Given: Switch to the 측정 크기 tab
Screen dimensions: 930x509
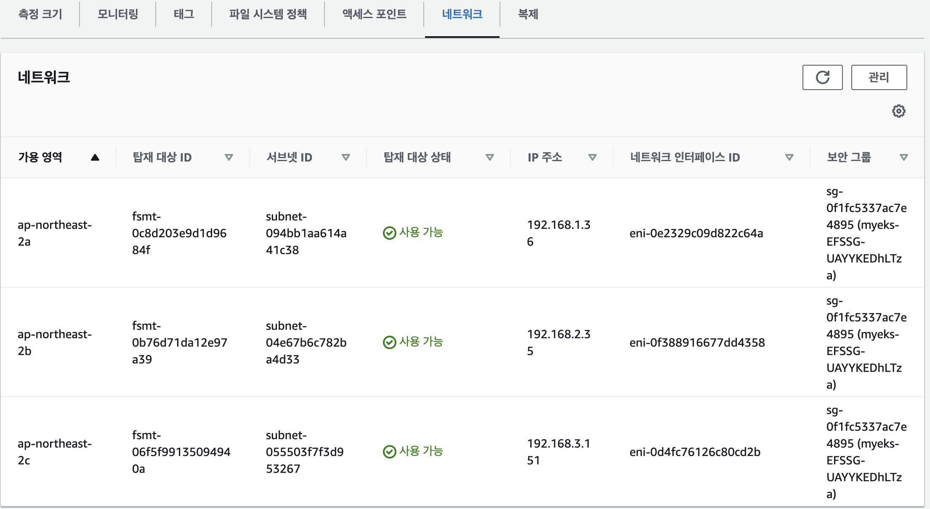Looking at the screenshot, I should click(40, 14).
